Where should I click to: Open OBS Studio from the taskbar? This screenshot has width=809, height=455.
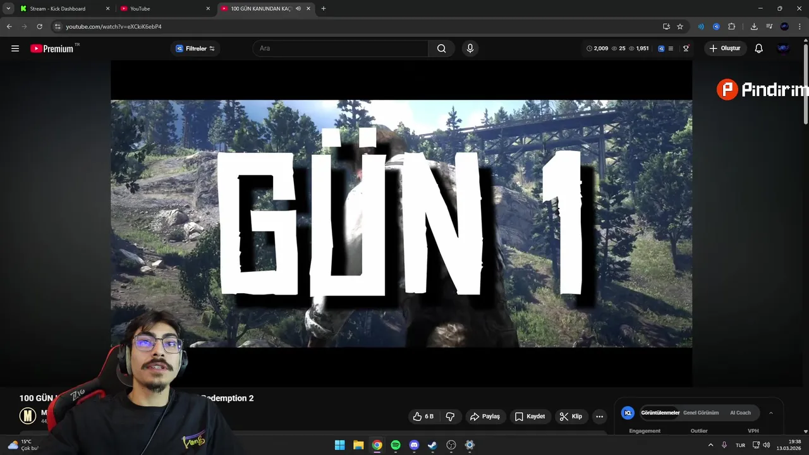click(x=451, y=445)
